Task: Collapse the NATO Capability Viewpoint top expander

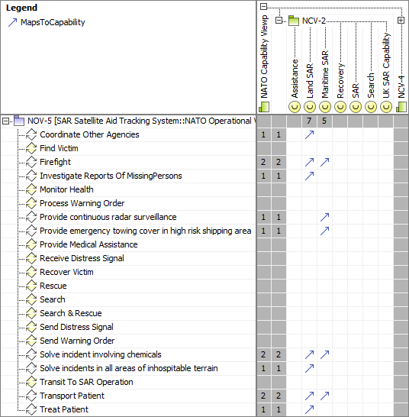Action: click(263, 6)
